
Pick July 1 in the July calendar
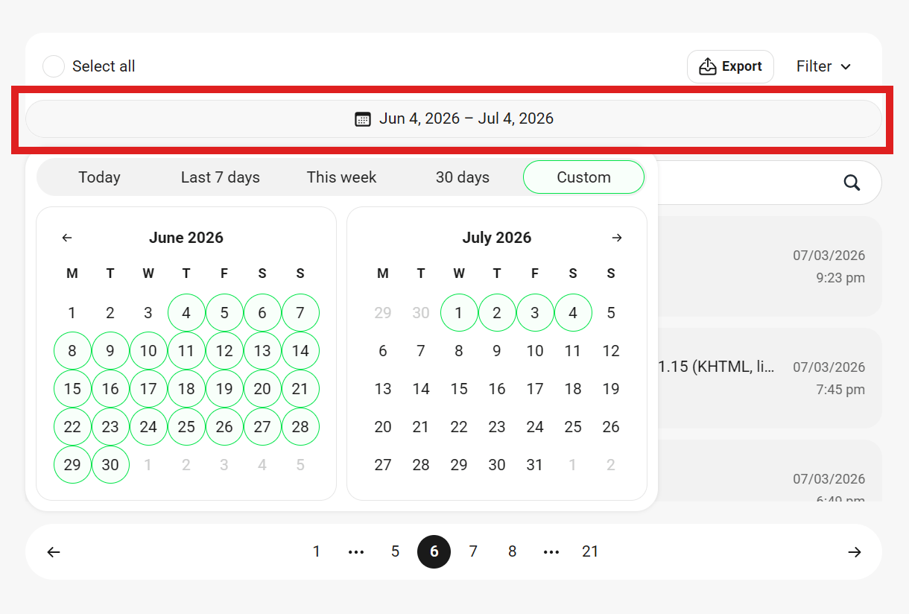click(x=459, y=313)
